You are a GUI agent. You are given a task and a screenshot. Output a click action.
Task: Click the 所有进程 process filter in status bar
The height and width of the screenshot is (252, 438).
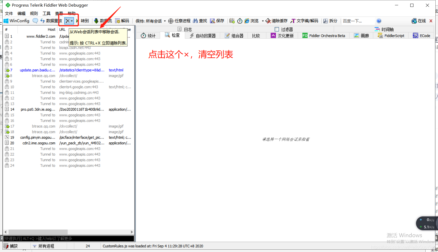tap(44, 246)
